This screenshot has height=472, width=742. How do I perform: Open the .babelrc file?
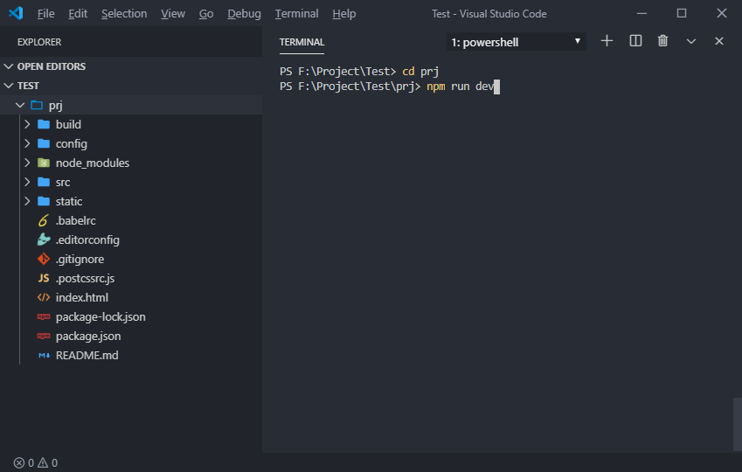coord(76,220)
